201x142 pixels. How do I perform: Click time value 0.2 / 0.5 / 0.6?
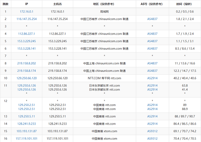pos(185,12)
